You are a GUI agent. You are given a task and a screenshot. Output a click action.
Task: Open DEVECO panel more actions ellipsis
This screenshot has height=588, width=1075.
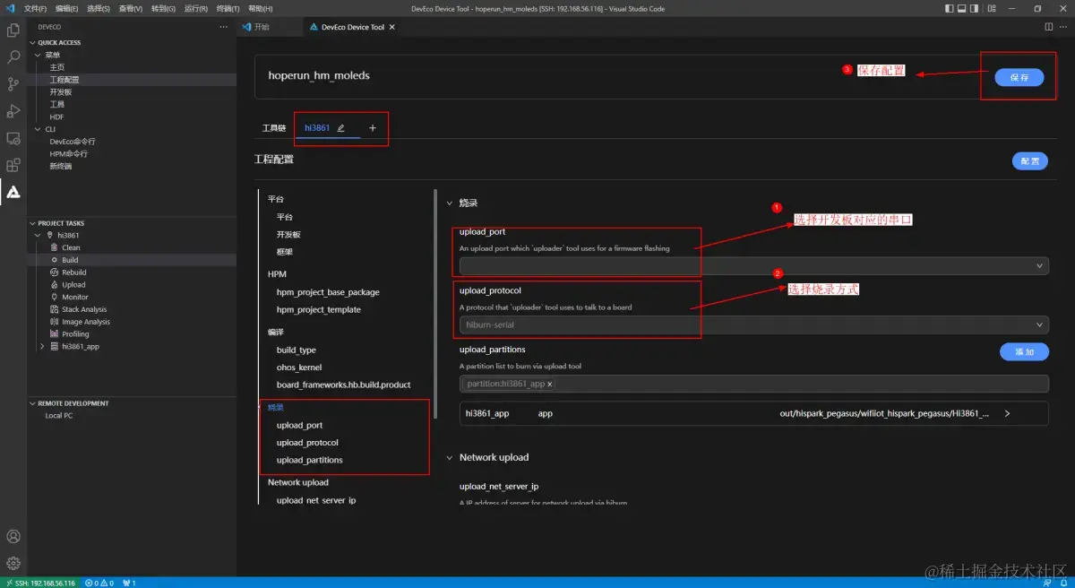(224, 27)
